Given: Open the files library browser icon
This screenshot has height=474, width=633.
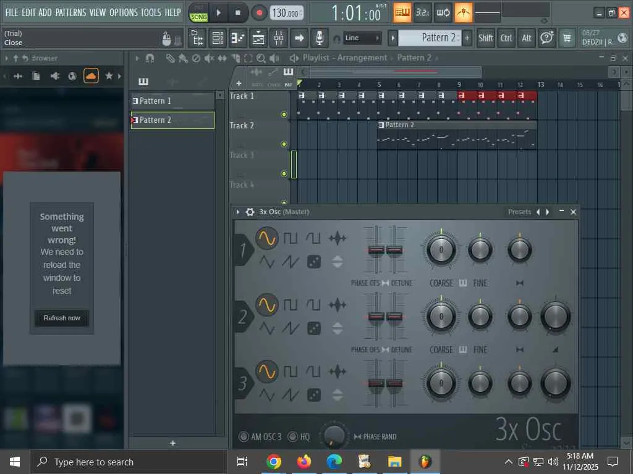Looking at the screenshot, I should click(36, 76).
